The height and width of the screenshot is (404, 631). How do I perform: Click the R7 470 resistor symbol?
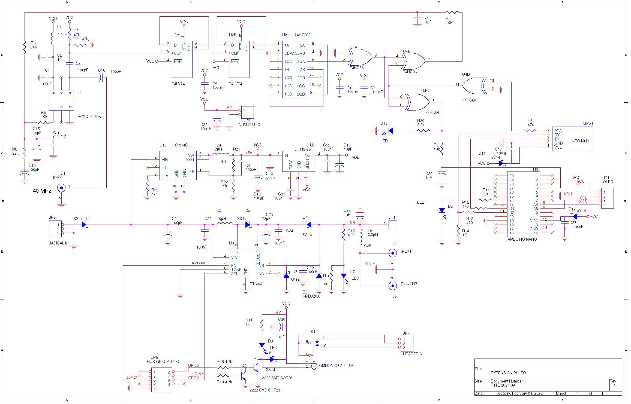tap(530, 131)
